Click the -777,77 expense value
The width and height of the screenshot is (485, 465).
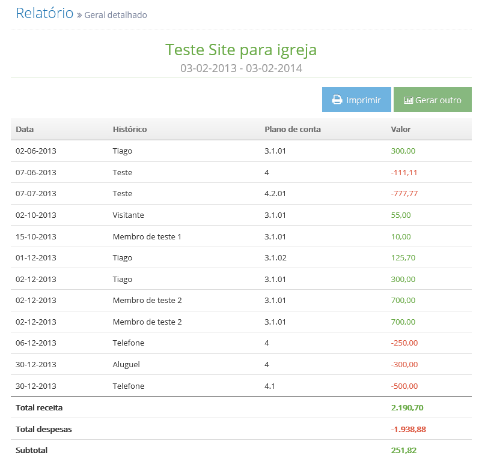(404, 194)
